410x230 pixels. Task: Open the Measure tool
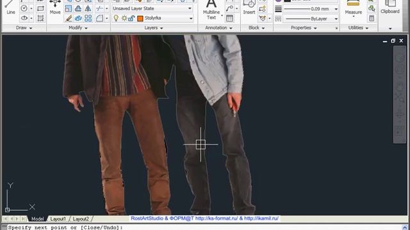pos(353,8)
